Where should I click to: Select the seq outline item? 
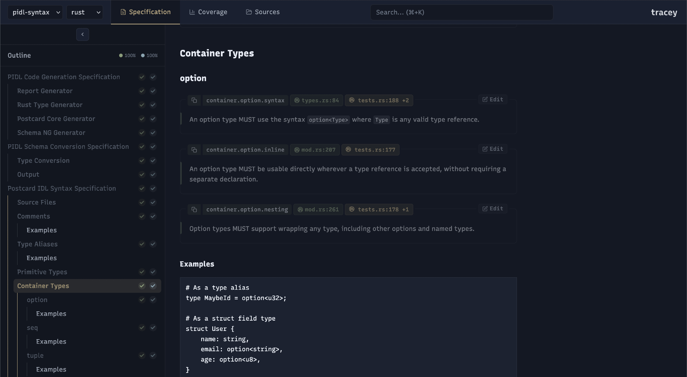32,328
